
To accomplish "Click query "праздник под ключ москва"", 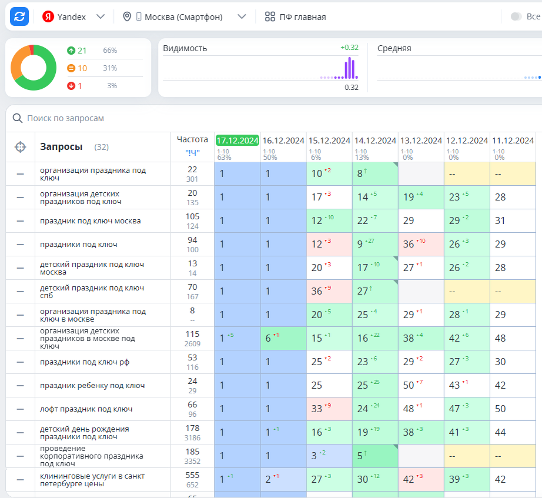I will pos(90,221).
